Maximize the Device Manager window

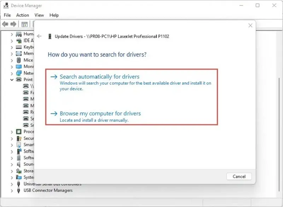pos(258,5)
